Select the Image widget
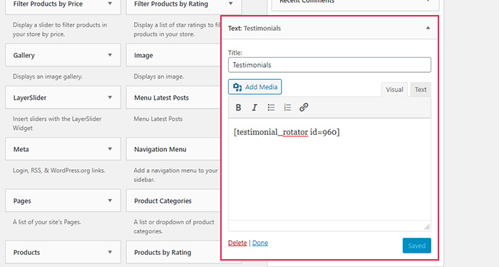Viewport: 499px width, 267px height. 173,55
